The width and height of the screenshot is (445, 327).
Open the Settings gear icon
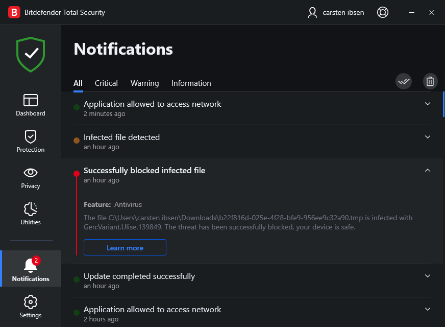tap(31, 302)
